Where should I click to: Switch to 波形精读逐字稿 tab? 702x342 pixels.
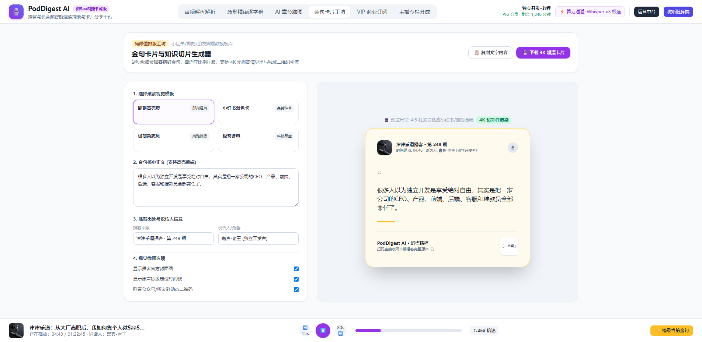pyautogui.click(x=245, y=12)
